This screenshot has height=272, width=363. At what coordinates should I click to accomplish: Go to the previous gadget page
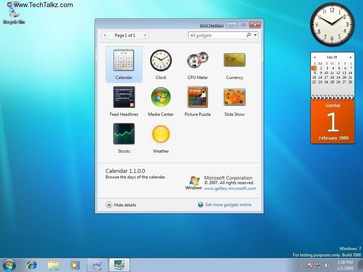coord(105,35)
